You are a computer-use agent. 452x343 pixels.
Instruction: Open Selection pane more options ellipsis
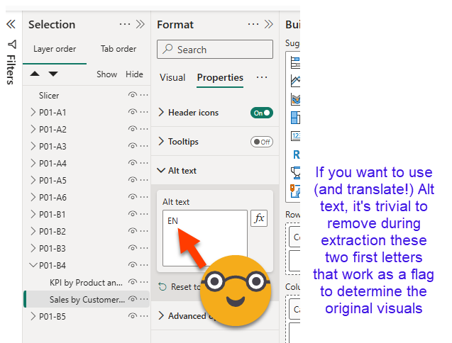tap(125, 24)
